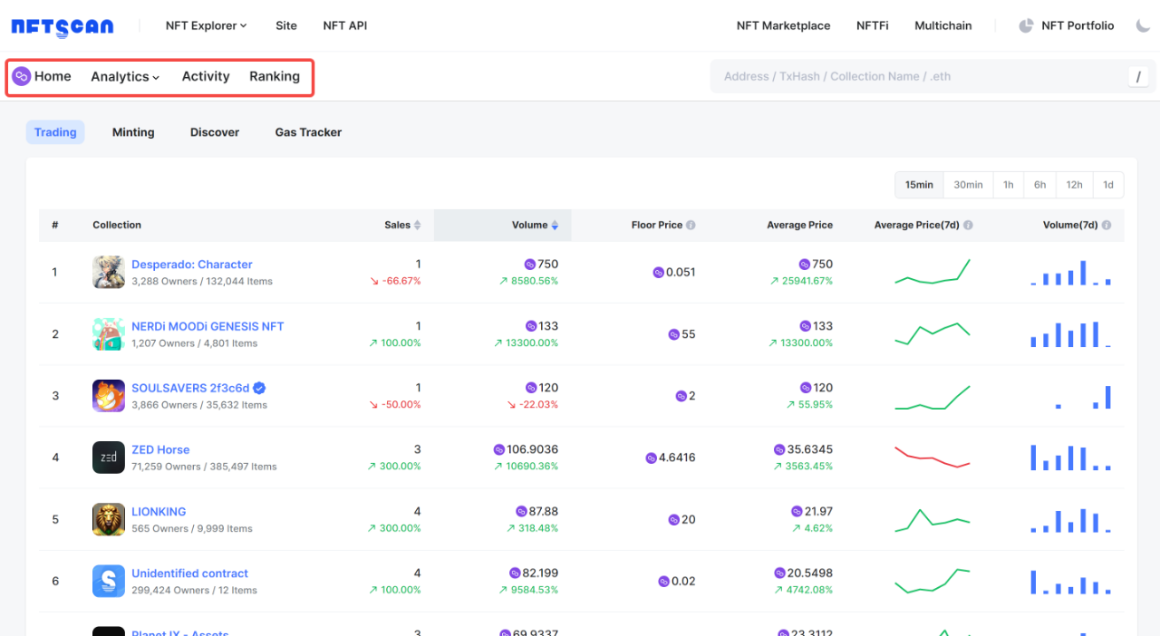Select the 15min time range
This screenshot has height=636, width=1160.
pyautogui.click(x=919, y=185)
